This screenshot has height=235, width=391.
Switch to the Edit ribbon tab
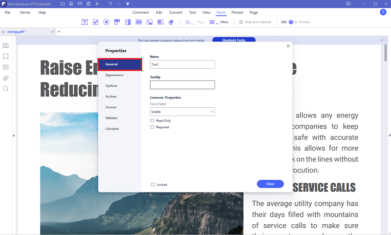click(159, 13)
